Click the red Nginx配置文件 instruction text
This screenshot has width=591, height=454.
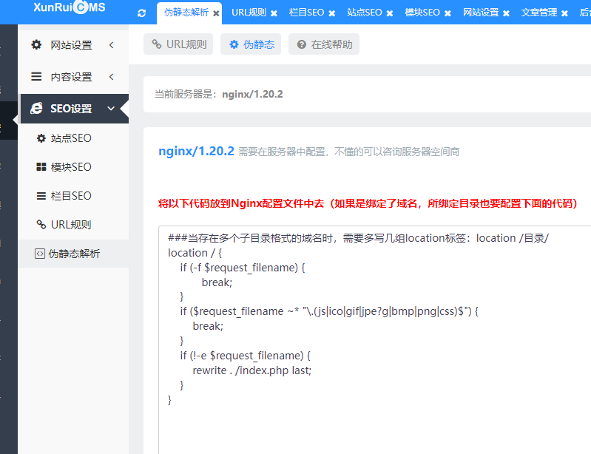368,203
